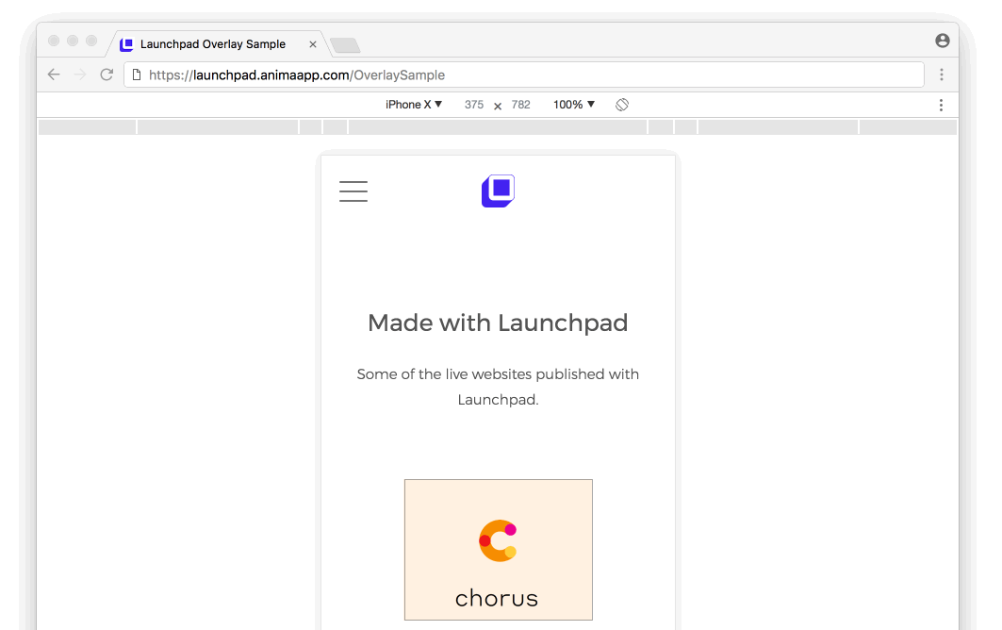Open the chorus website thumbnail

click(499, 550)
